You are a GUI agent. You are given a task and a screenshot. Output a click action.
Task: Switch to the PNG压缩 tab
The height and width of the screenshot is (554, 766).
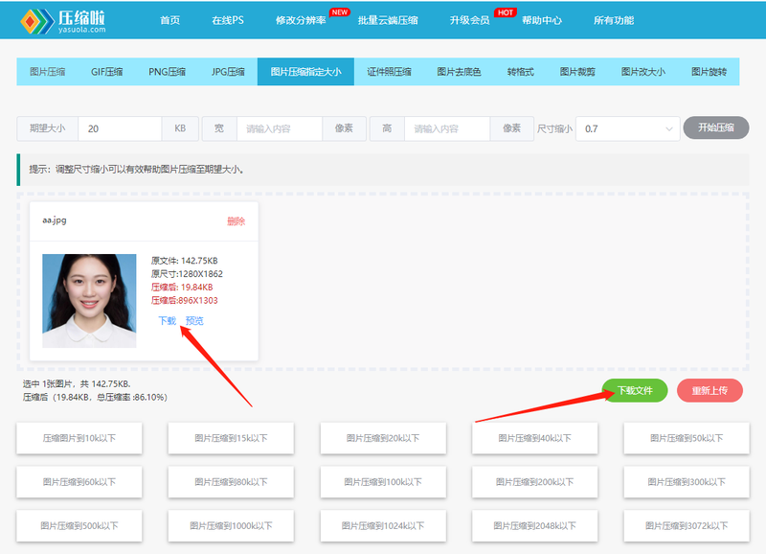(167, 72)
